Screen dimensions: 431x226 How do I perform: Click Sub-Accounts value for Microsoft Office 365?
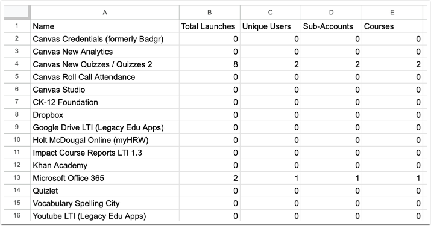pyautogui.click(x=332, y=178)
